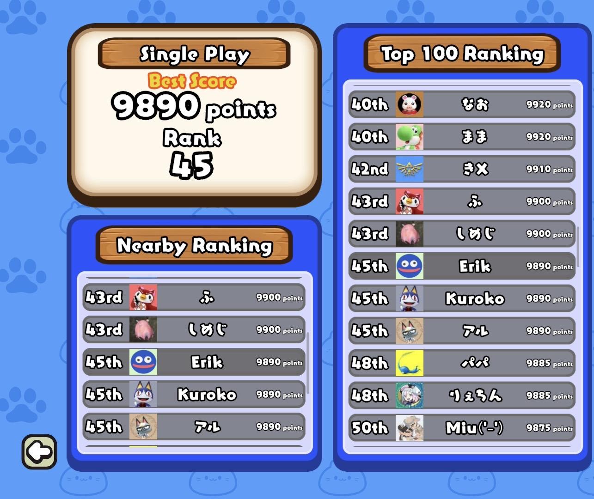This screenshot has height=499, width=594.
Task: Click the Triforce avatar of 42nd place
Action: point(409,169)
